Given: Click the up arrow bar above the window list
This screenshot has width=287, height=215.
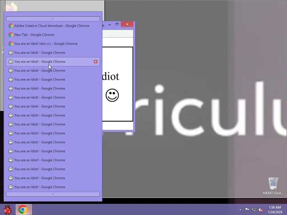Looking at the screenshot, I should point(53,19).
